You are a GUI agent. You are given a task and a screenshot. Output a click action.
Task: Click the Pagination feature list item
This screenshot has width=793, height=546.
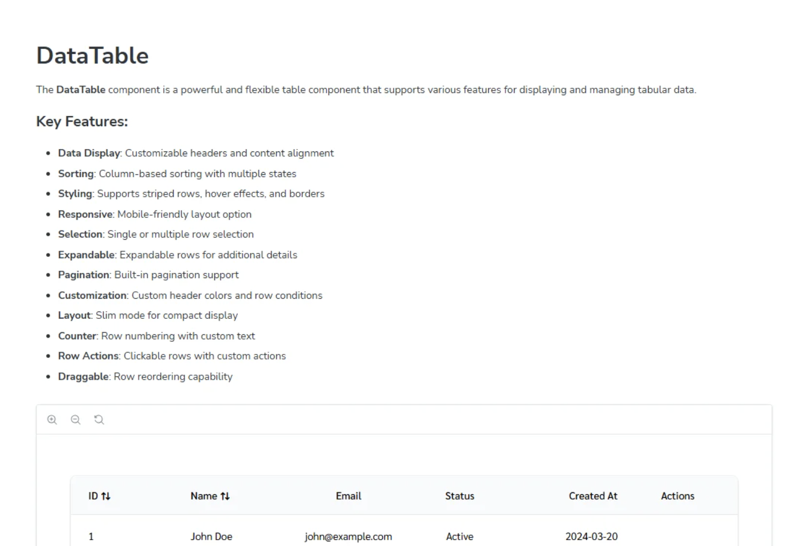(148, 275)
